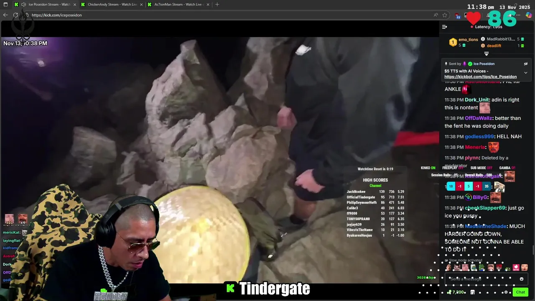Open the browser Settings and more menu

pyautogui.click(x=518, y=15)
